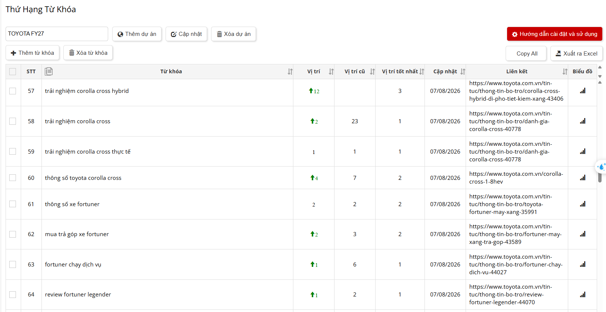
Task: Open chart for keyword row 62
Action: pos(583,234)
